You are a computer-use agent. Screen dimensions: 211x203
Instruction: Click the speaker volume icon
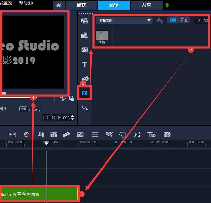[3, 109]
